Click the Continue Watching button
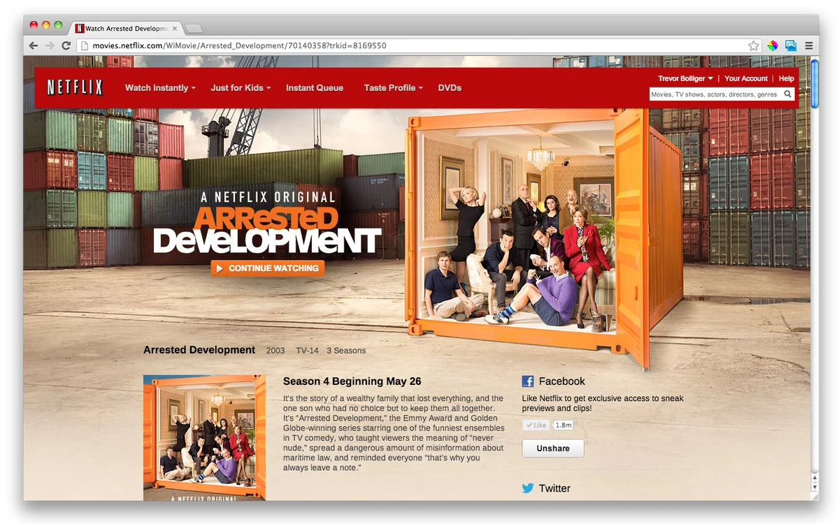Viewport: 839px width, 524px height. click(267, 268)
